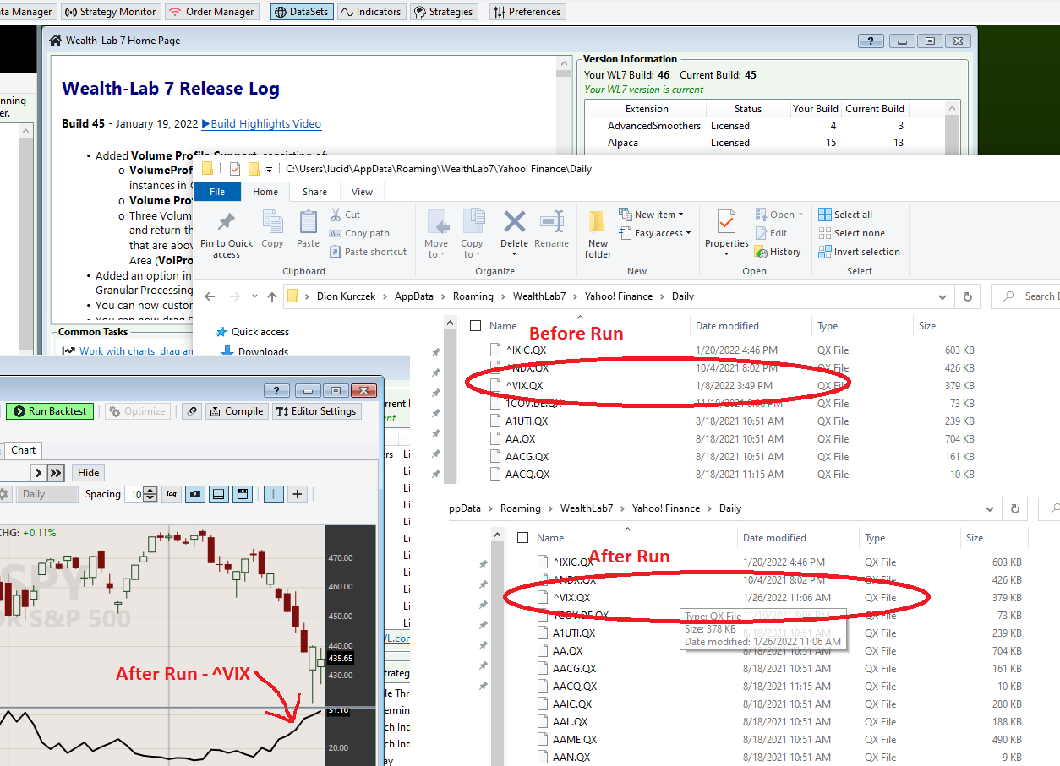Click the Run Backtest button
This screenshot has width=1060, height=766.
click(x=50, y=411)
